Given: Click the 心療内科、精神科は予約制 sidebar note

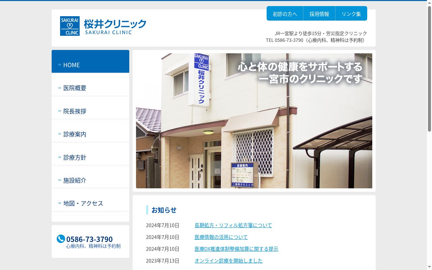Looking at the screenshot, I should pyautogui.click(x=93, y=246).
